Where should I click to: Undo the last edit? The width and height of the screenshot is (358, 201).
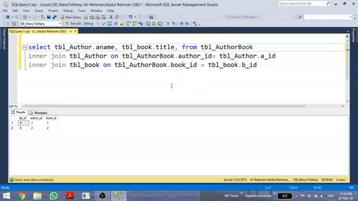pyautogui.click(x=130, y=17)
